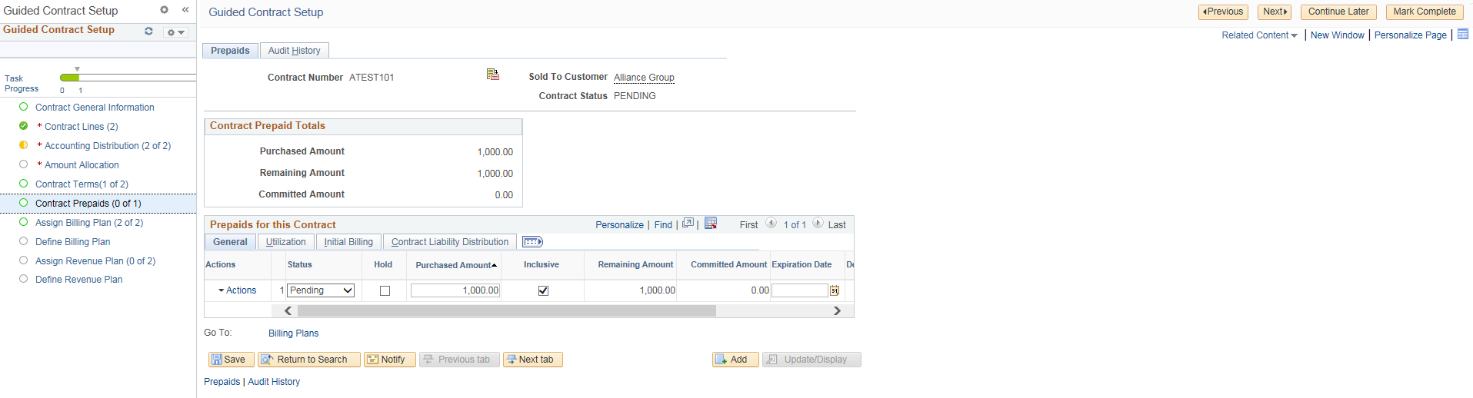The width and height of the screenshot is (1473, 398).
Task: Click the download grid to spreadsheet icon
Action: click(711, 224)
